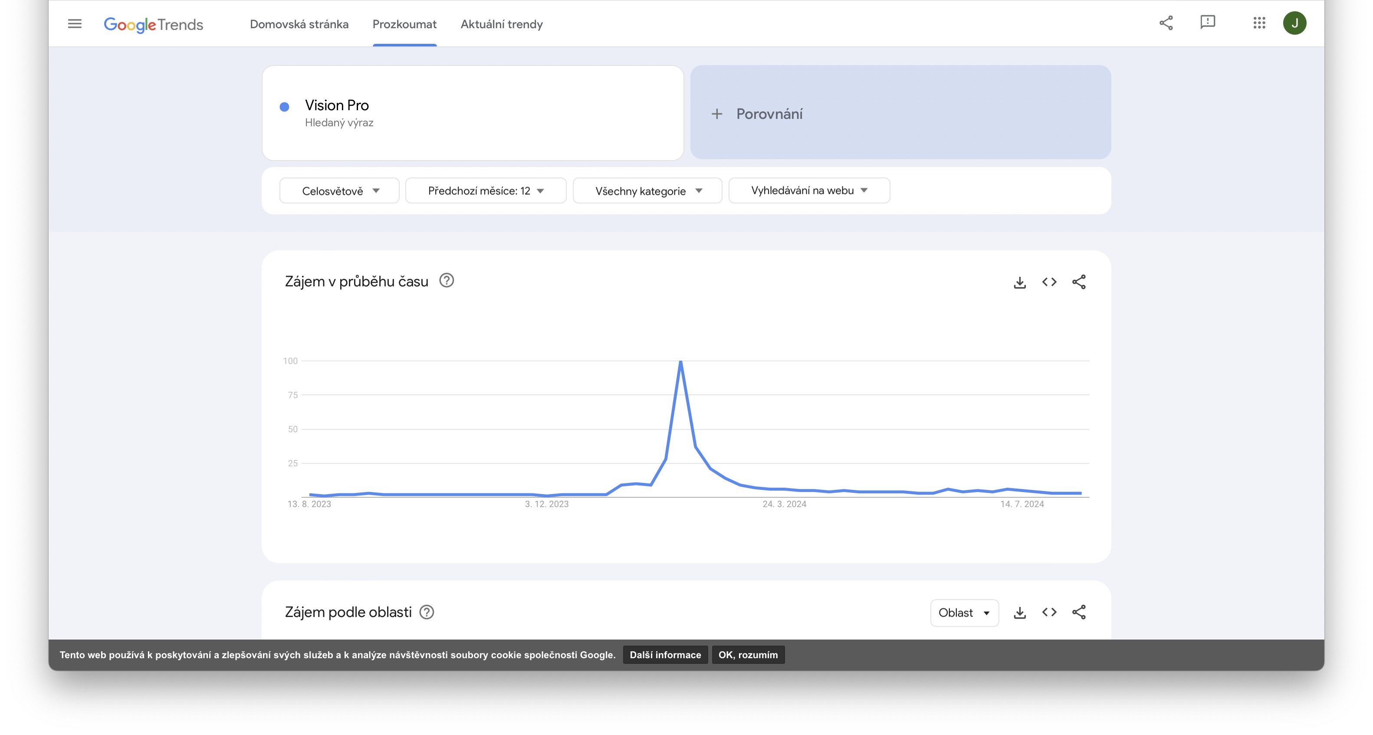Click embed code icon for time chart
The image size is (1373, 735).
click(1049, 282)
